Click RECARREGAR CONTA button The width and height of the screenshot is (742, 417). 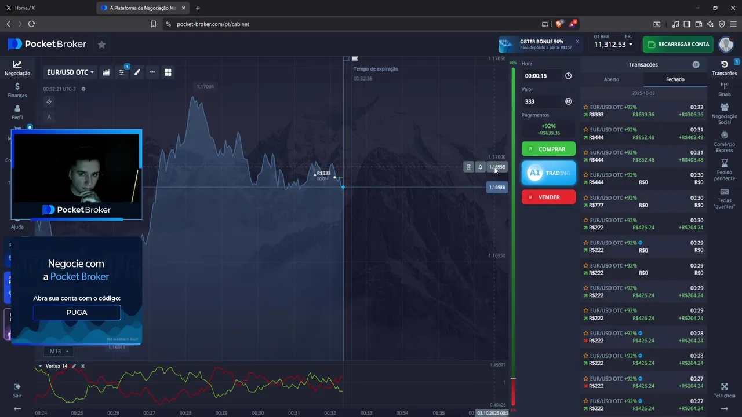click(678, 45)
